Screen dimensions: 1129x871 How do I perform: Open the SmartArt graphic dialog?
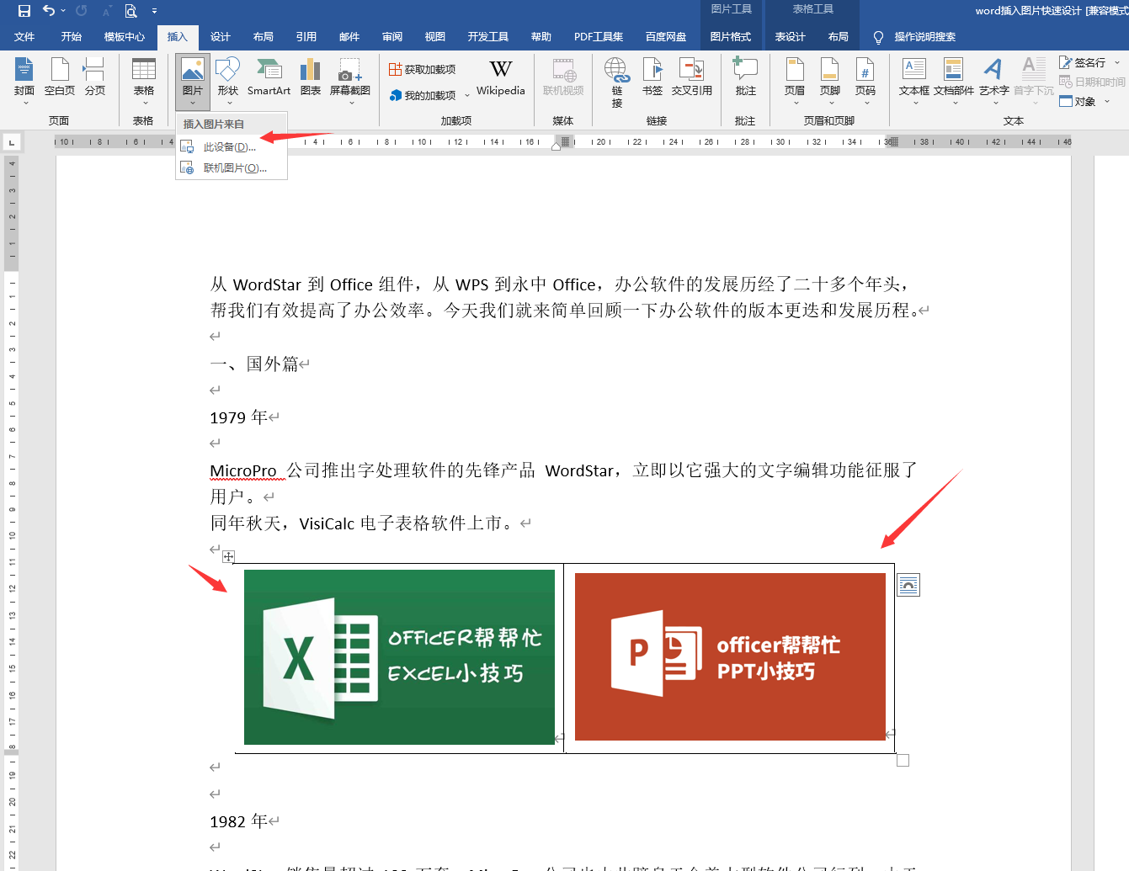(269, 77)
